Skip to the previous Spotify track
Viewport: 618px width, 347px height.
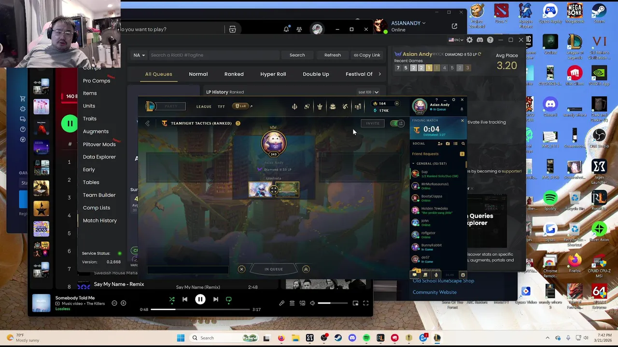click(185, 299)
